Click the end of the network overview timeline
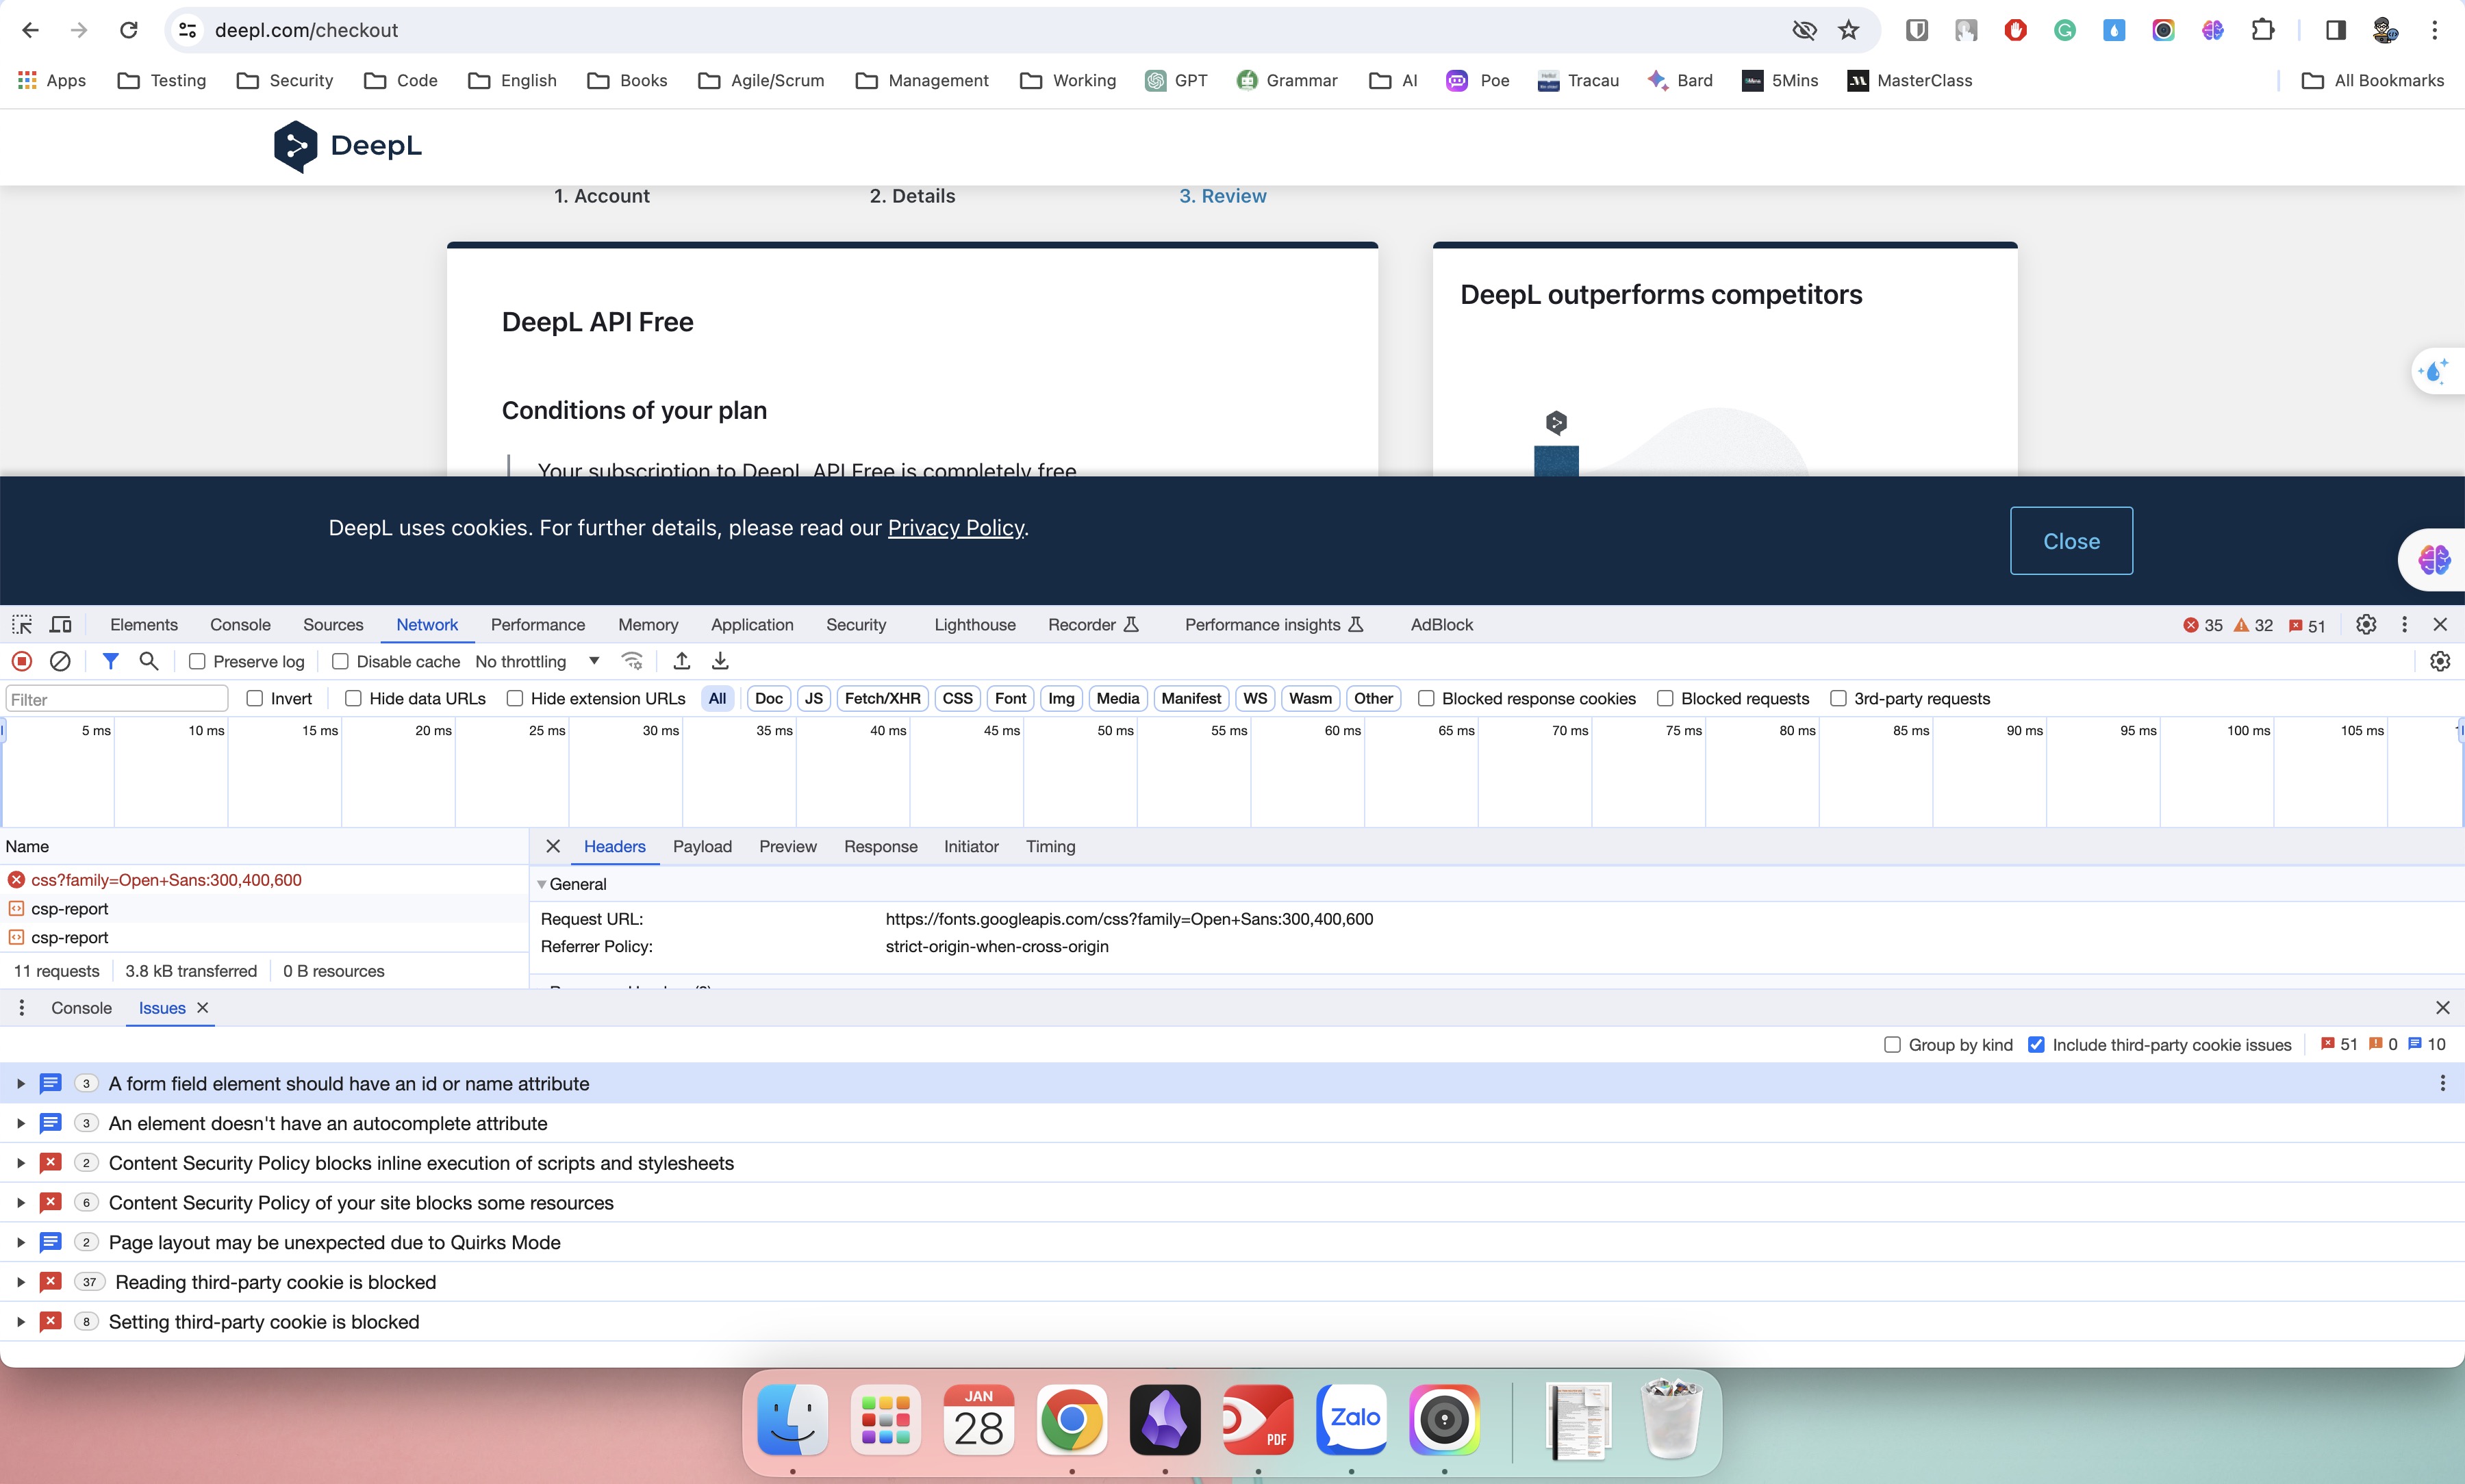This screenshot has height=1484, width=2465. 2459,731
